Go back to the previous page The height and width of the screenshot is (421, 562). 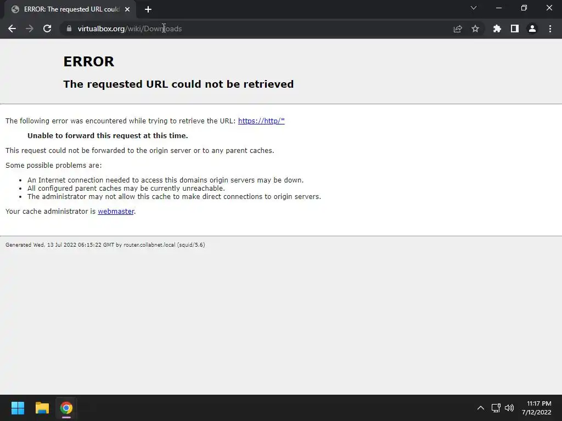click(x=12, y=29)
